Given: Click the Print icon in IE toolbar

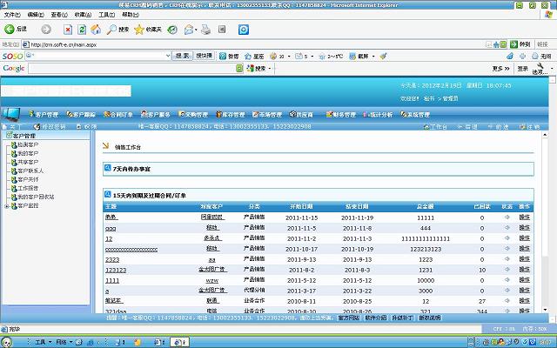Looking at the screenshot, I should tap(206, 30).
